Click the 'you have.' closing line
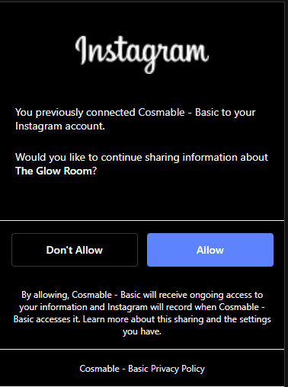The width and height of the screenshot is (288, 387). point(142,331)
